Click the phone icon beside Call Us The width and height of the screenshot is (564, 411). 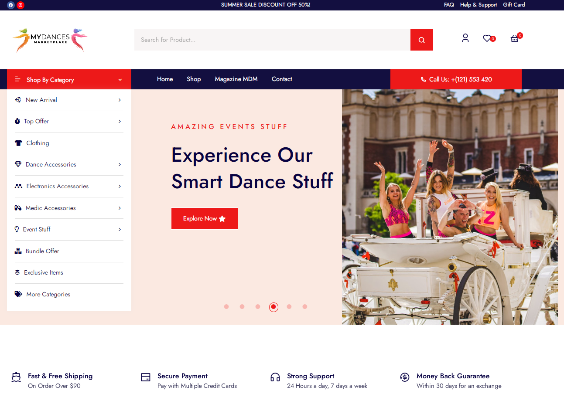(424, 79)
